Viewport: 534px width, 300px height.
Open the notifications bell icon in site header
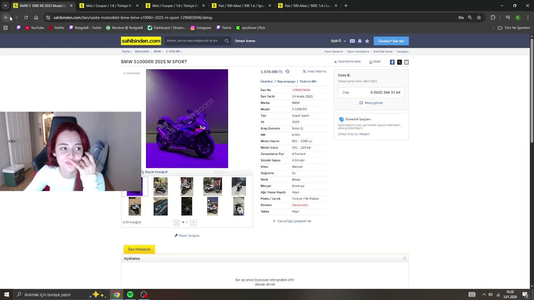pos(360,41)
